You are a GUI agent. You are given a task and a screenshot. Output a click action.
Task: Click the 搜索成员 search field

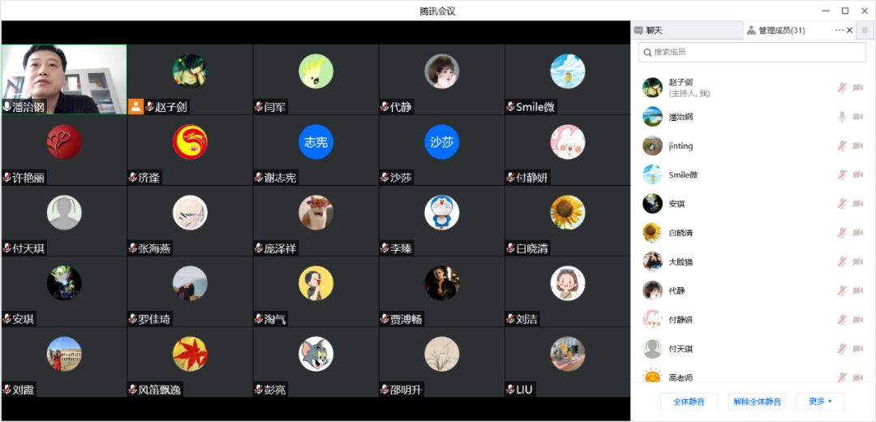coord(752,52)
